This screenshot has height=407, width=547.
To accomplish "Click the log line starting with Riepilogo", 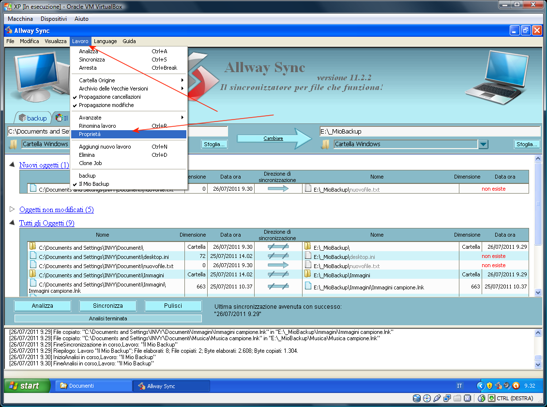I will (x=154, y=351).
